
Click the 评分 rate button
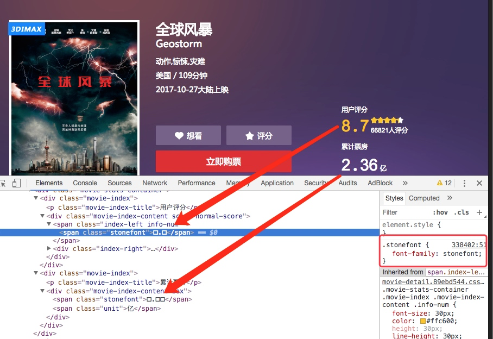click(x=259, y=135)
